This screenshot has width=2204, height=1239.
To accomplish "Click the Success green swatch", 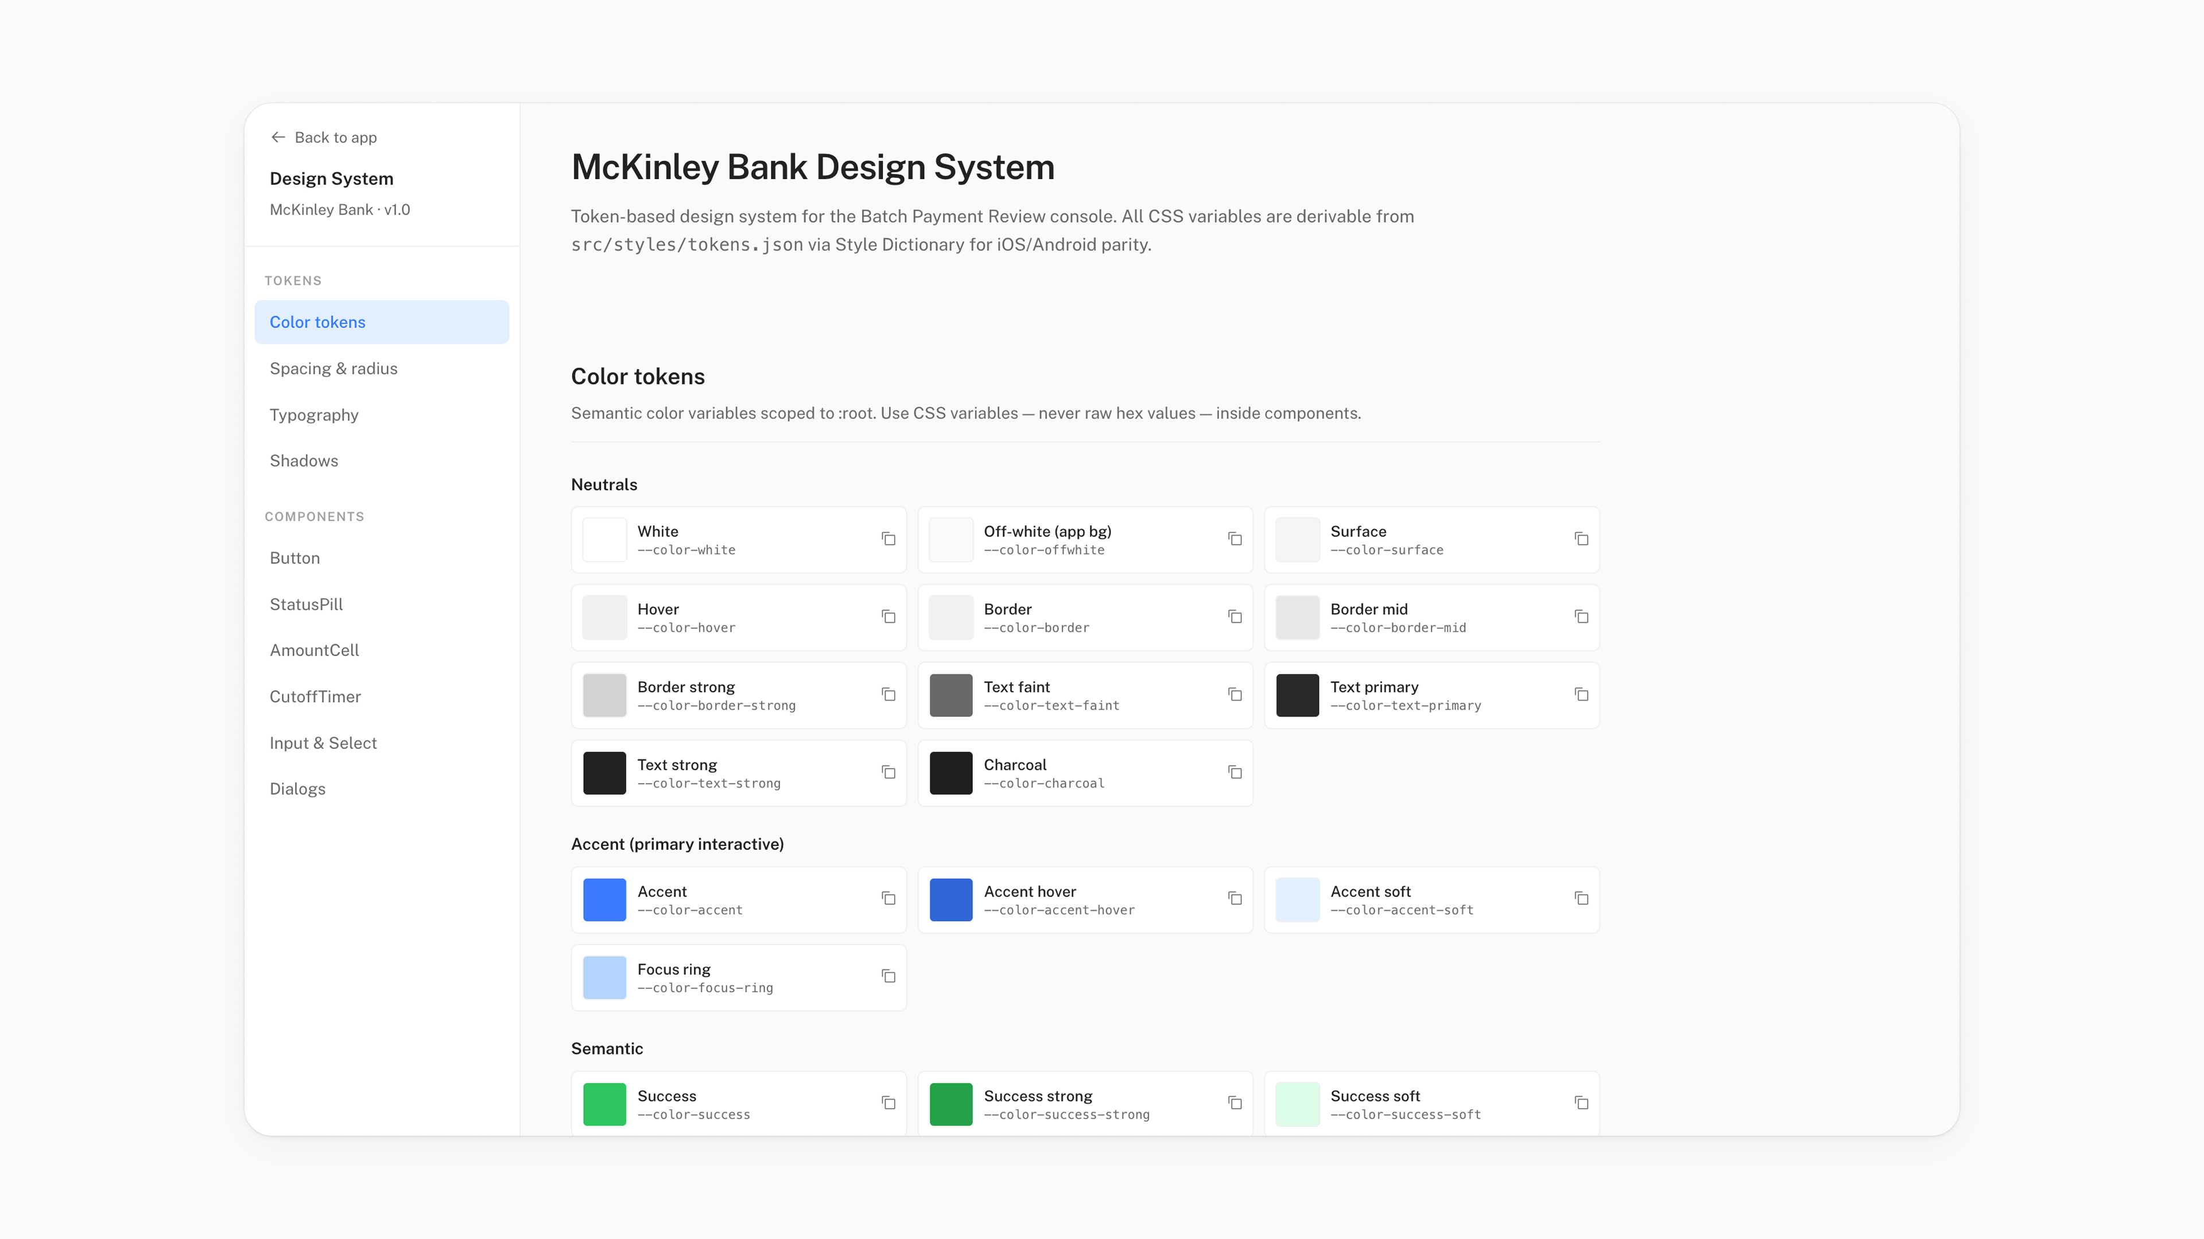I will (x=604, y=1104).
